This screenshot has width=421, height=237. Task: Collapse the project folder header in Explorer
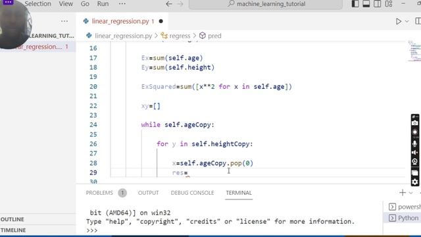coord(51,36)
